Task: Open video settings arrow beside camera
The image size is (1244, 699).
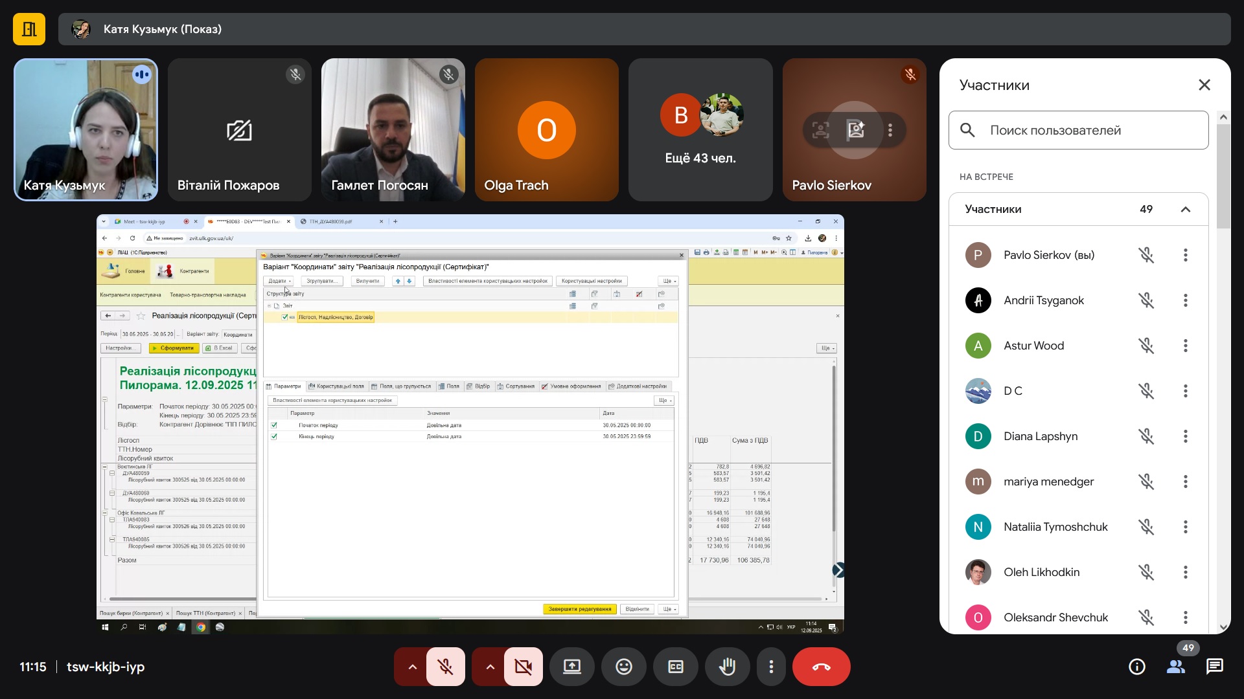Action: click(490, 667)
